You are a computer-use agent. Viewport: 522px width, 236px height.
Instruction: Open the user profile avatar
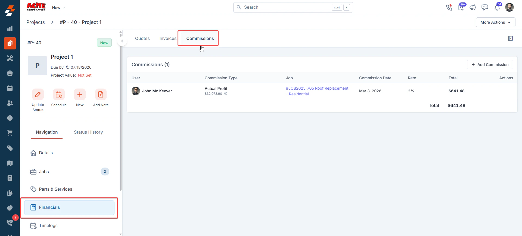coord(509,7)
